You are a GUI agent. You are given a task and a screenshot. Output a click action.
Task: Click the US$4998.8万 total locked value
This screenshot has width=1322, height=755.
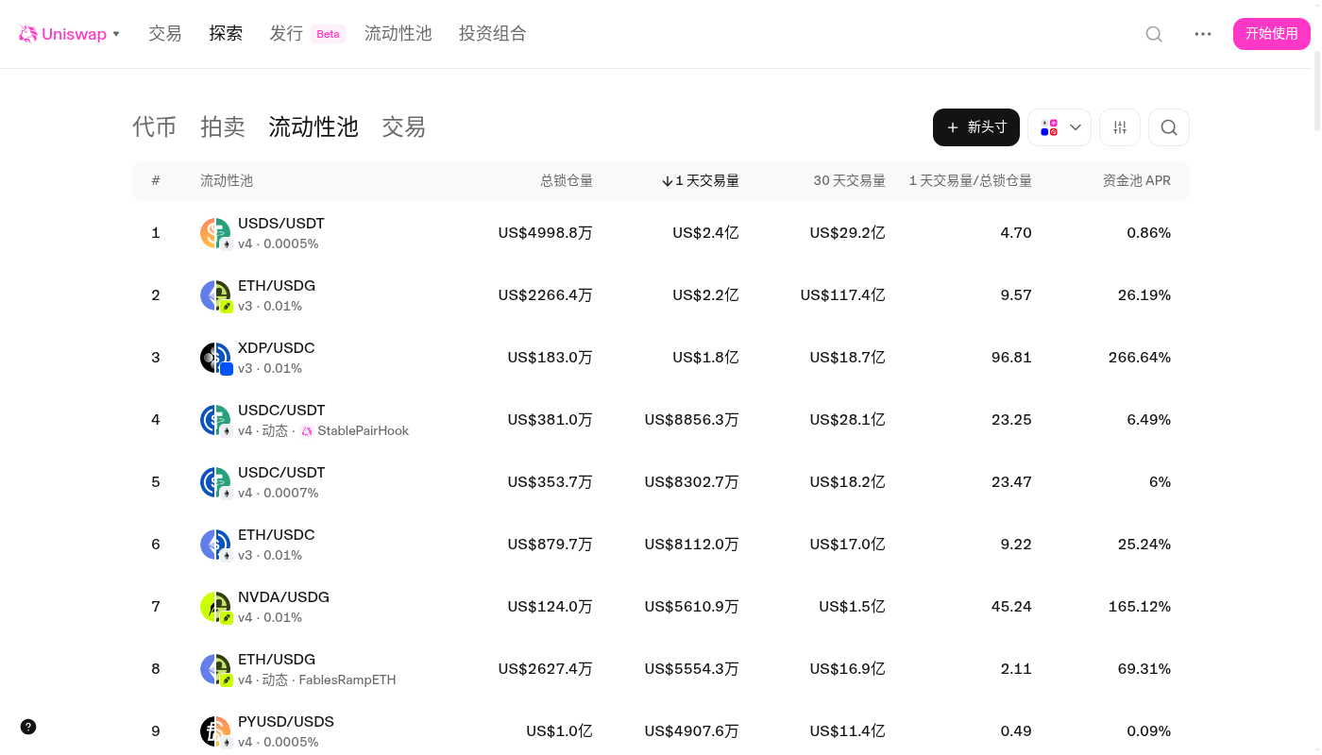coord(546,233)
